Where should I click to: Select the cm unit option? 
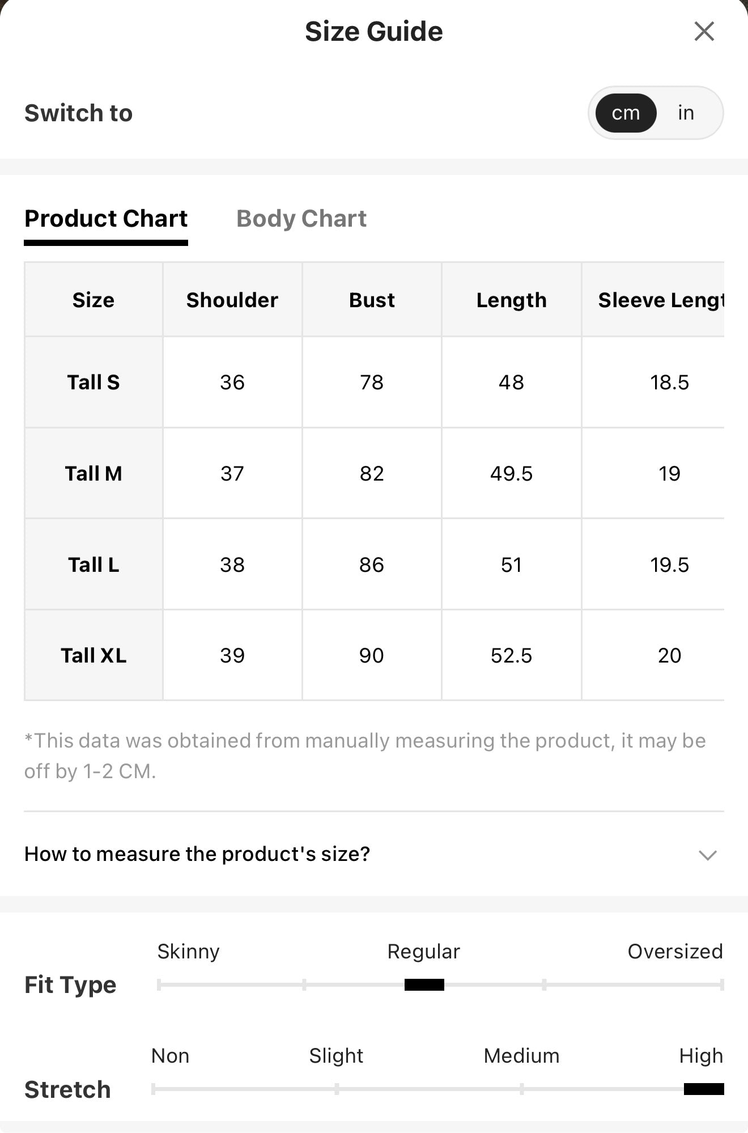click(x=626, y=113)
